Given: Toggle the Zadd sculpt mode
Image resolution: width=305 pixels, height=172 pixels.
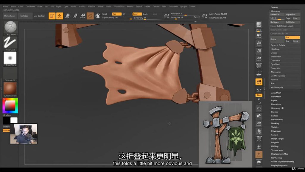Looking at the screenshot, I should pyautogui.click(x=137, y=14).
